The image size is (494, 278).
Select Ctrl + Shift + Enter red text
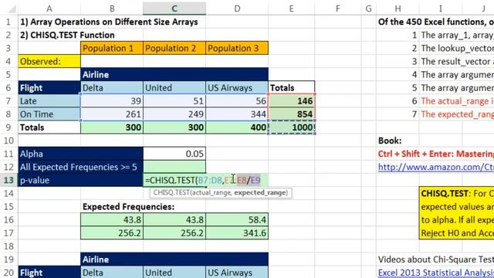(x=435, y=154)
